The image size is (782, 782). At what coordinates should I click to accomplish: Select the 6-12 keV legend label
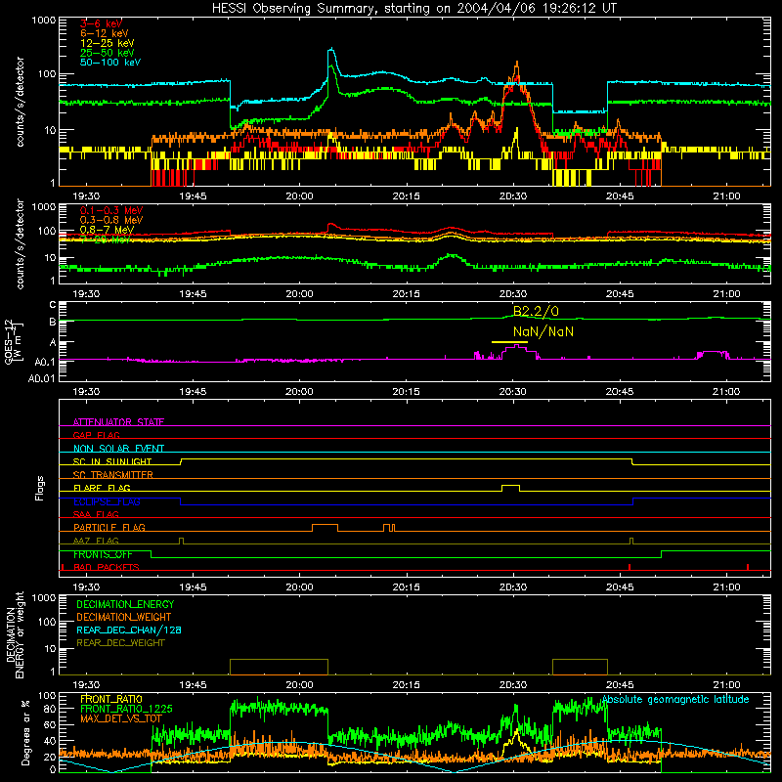tap(105, 33)
